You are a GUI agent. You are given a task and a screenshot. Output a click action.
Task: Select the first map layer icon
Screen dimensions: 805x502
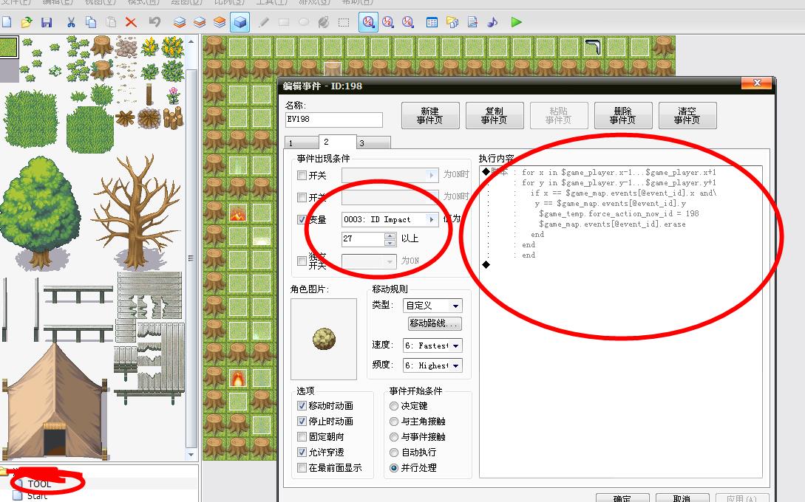pyautogui.click(x=179, y=22)
